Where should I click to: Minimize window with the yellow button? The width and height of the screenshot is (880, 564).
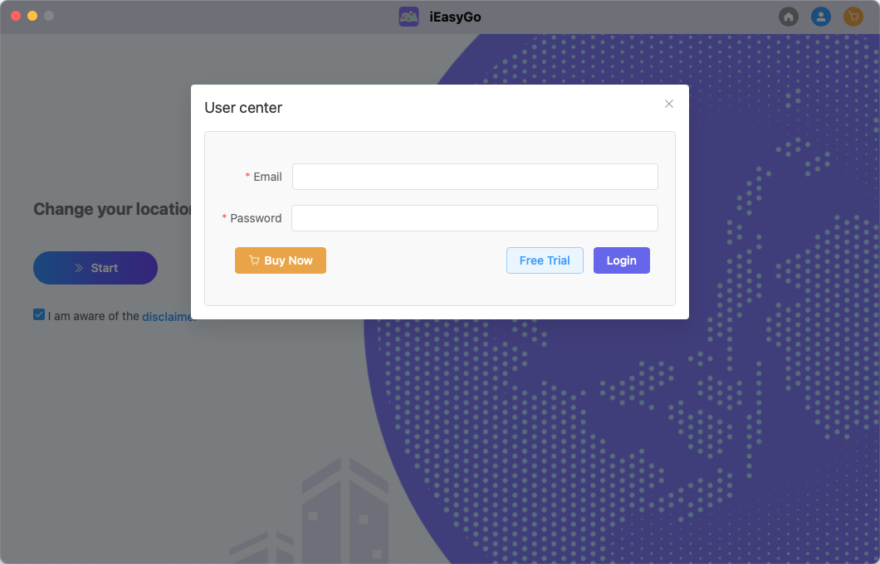click(x=32, y=16)
